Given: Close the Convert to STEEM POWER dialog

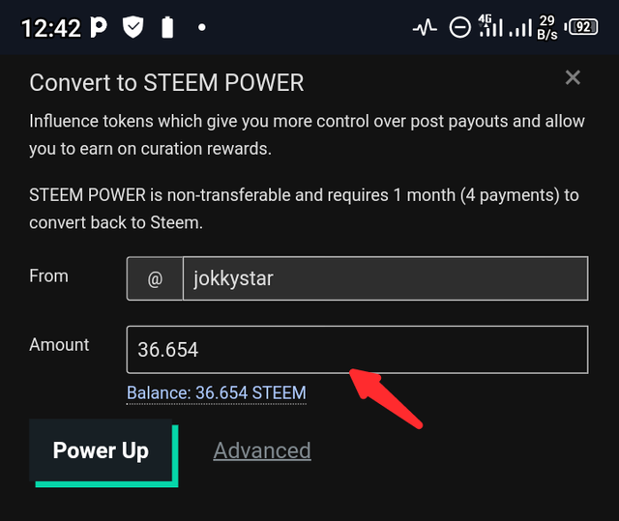Looking at the screenshot, I should (573, 78).
